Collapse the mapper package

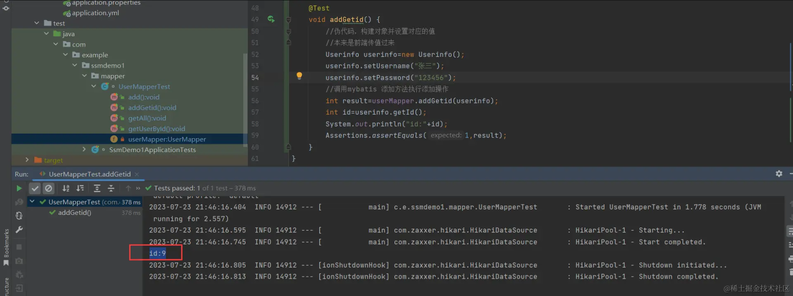point(84,76)
